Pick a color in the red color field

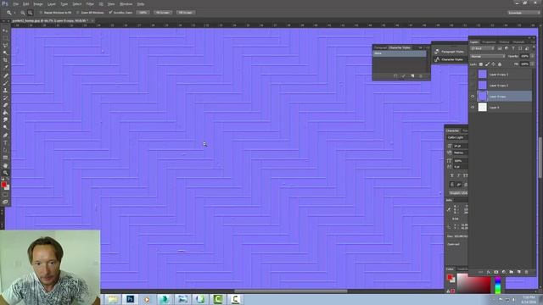point(473,283)
